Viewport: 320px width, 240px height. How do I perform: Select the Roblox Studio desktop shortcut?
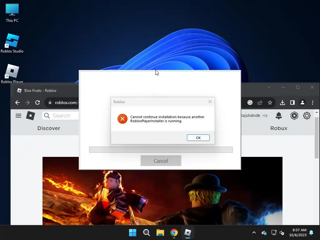[12, 43]
